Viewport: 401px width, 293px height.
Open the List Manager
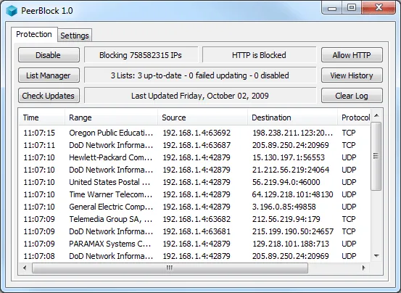pos(49,75)
